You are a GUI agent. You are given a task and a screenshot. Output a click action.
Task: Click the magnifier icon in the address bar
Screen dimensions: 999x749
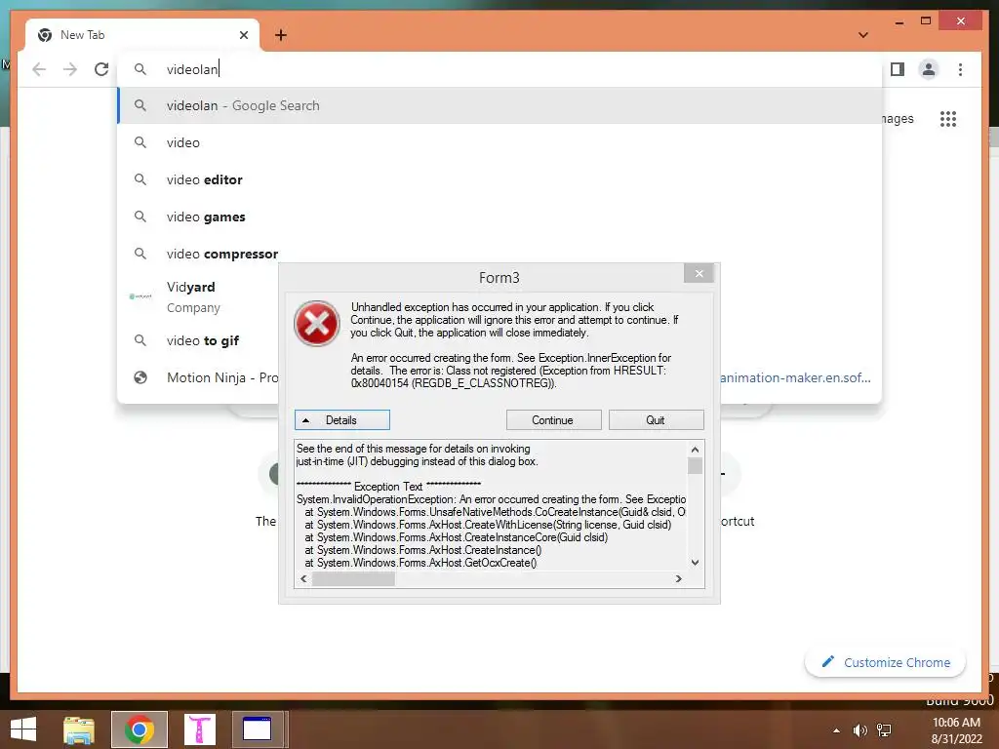click(140, 69)
